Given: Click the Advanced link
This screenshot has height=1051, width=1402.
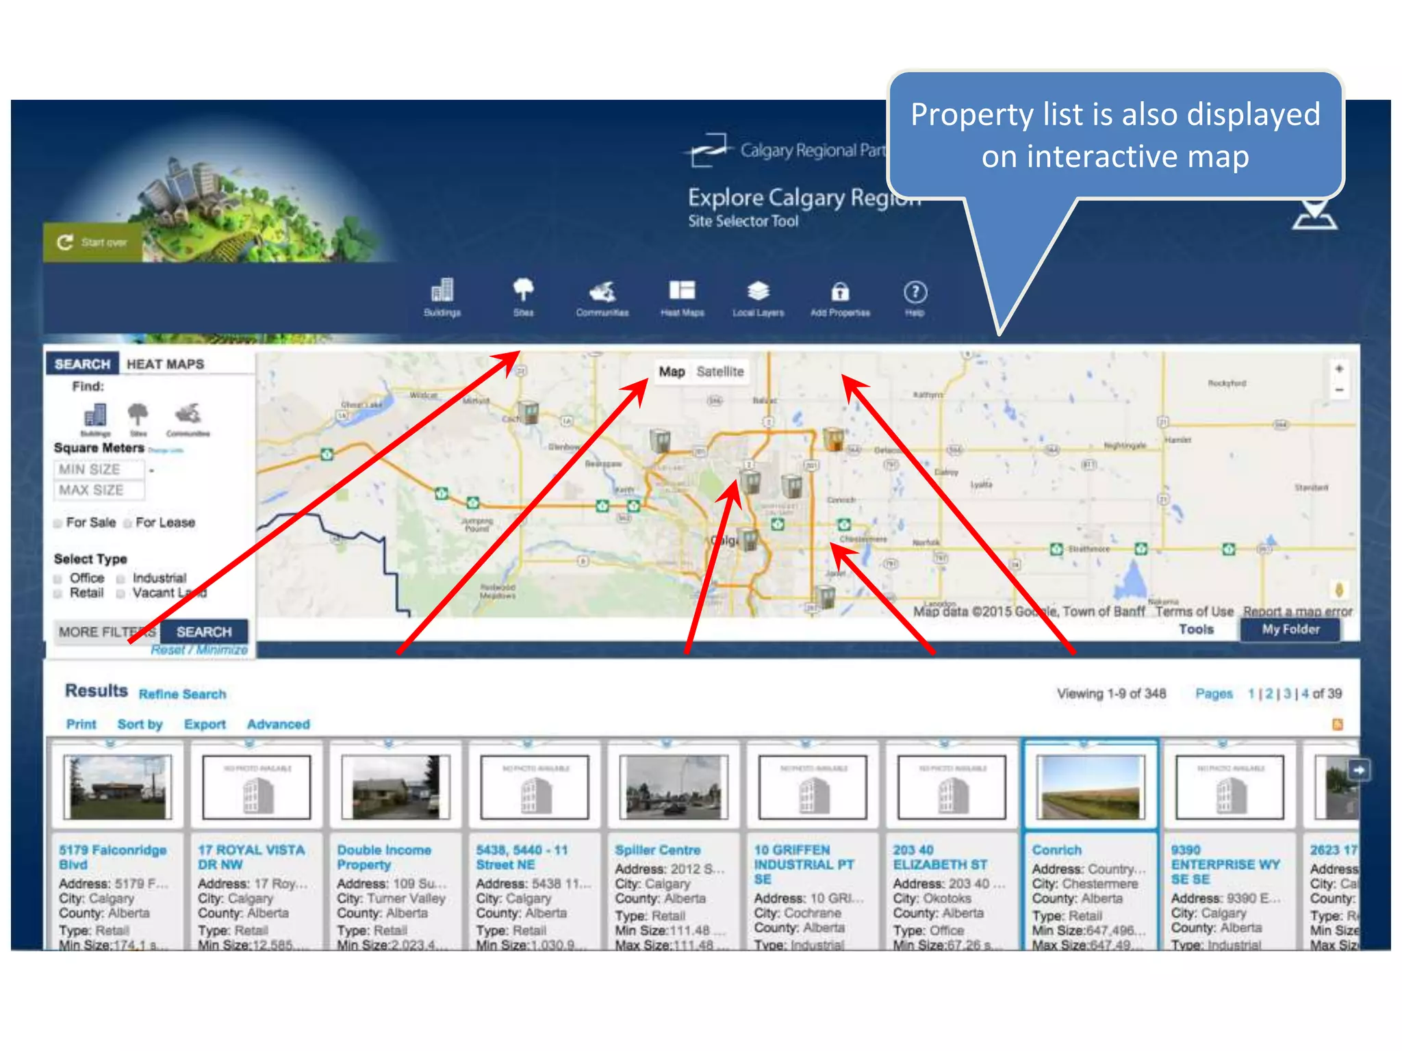Looking at the screenshot, I should click(279, 724).
